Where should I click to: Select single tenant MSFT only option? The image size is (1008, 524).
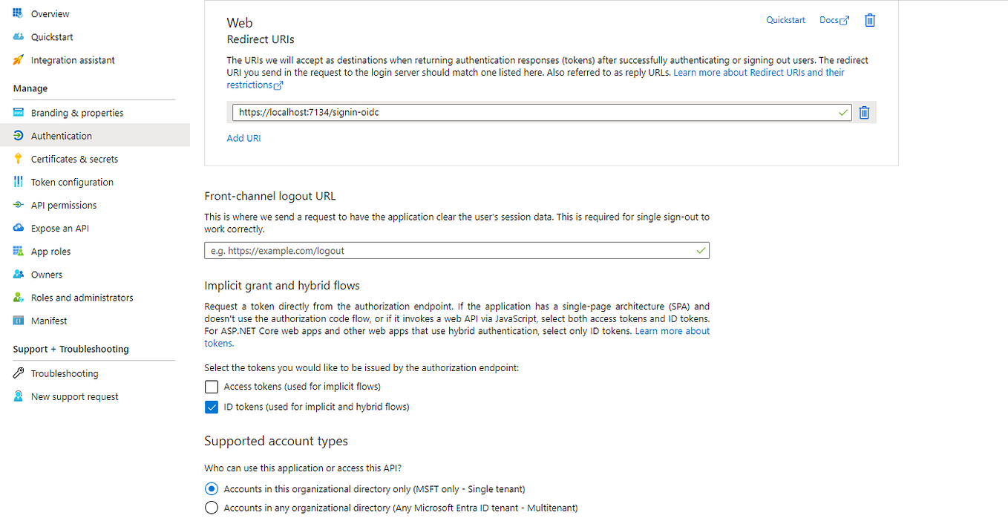point(212,488)
